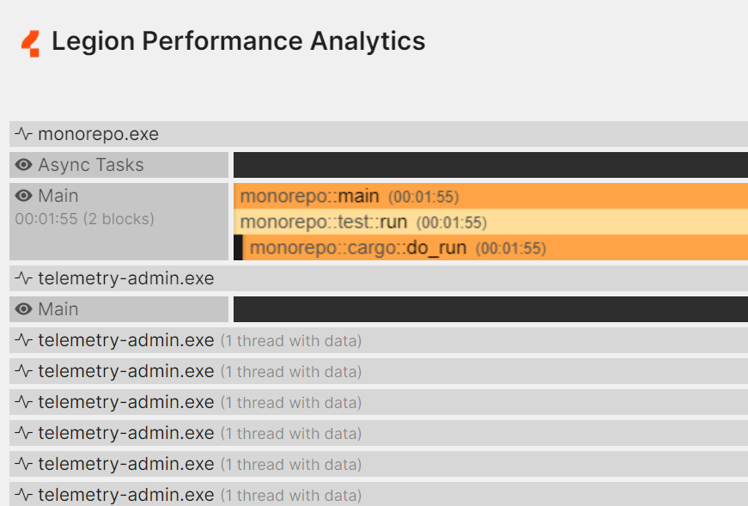The image size is (748, 506).
Task: Click the orange Legion logo icon
Action: pyautogui.click(x=31, y=40)
